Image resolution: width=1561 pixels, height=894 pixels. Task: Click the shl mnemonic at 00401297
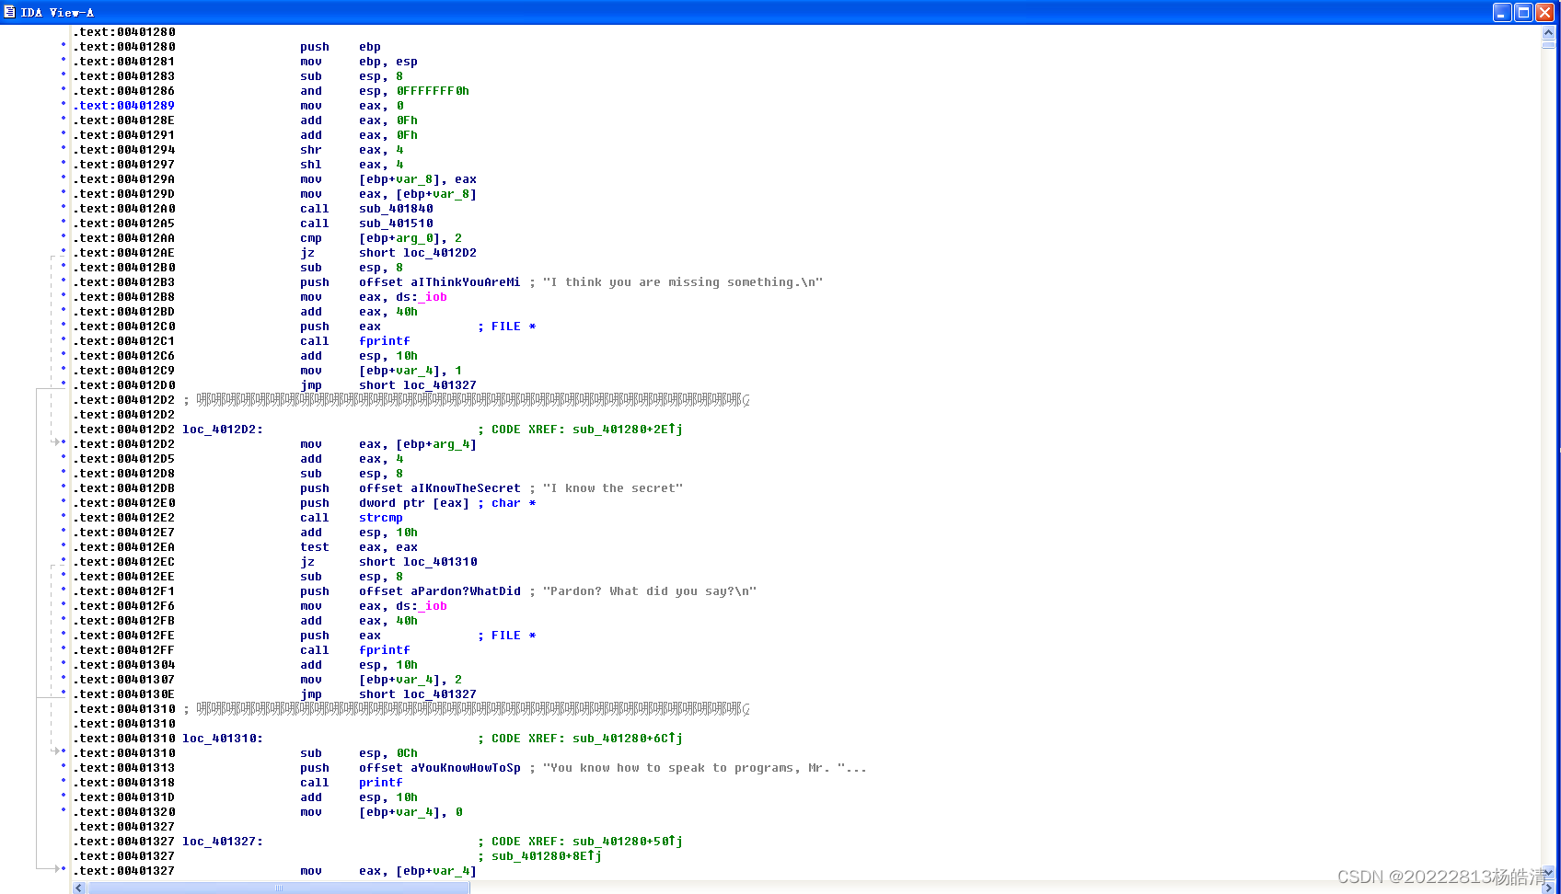pyautogui.click(x=311, y=165)
